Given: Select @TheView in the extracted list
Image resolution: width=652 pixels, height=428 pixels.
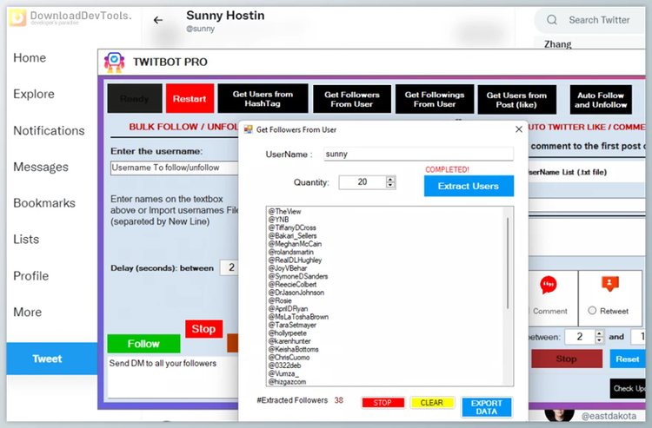Looking at the screenshot, I should (x=284, y=211).
